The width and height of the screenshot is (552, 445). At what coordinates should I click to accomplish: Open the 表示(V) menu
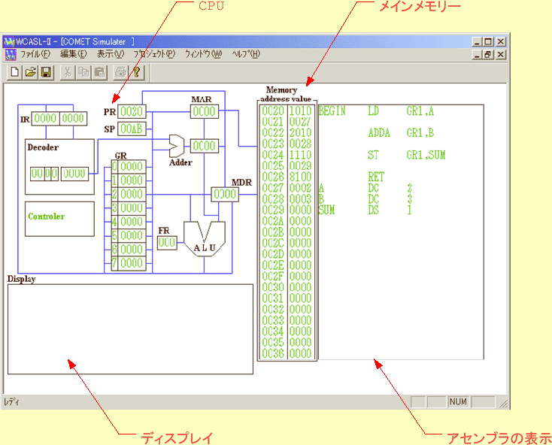[111, 54]
